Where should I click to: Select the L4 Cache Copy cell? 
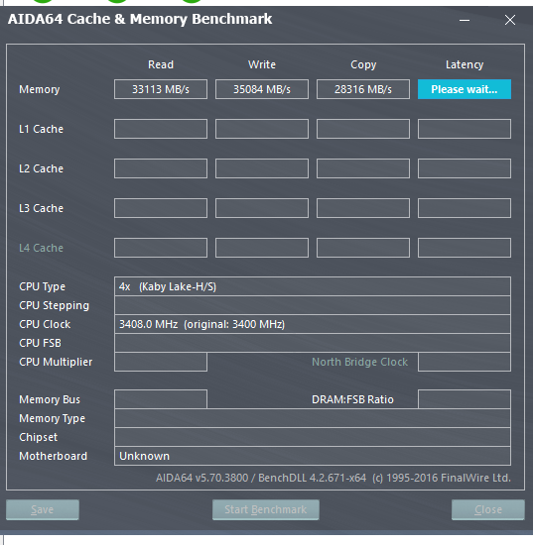coord(363,248)
